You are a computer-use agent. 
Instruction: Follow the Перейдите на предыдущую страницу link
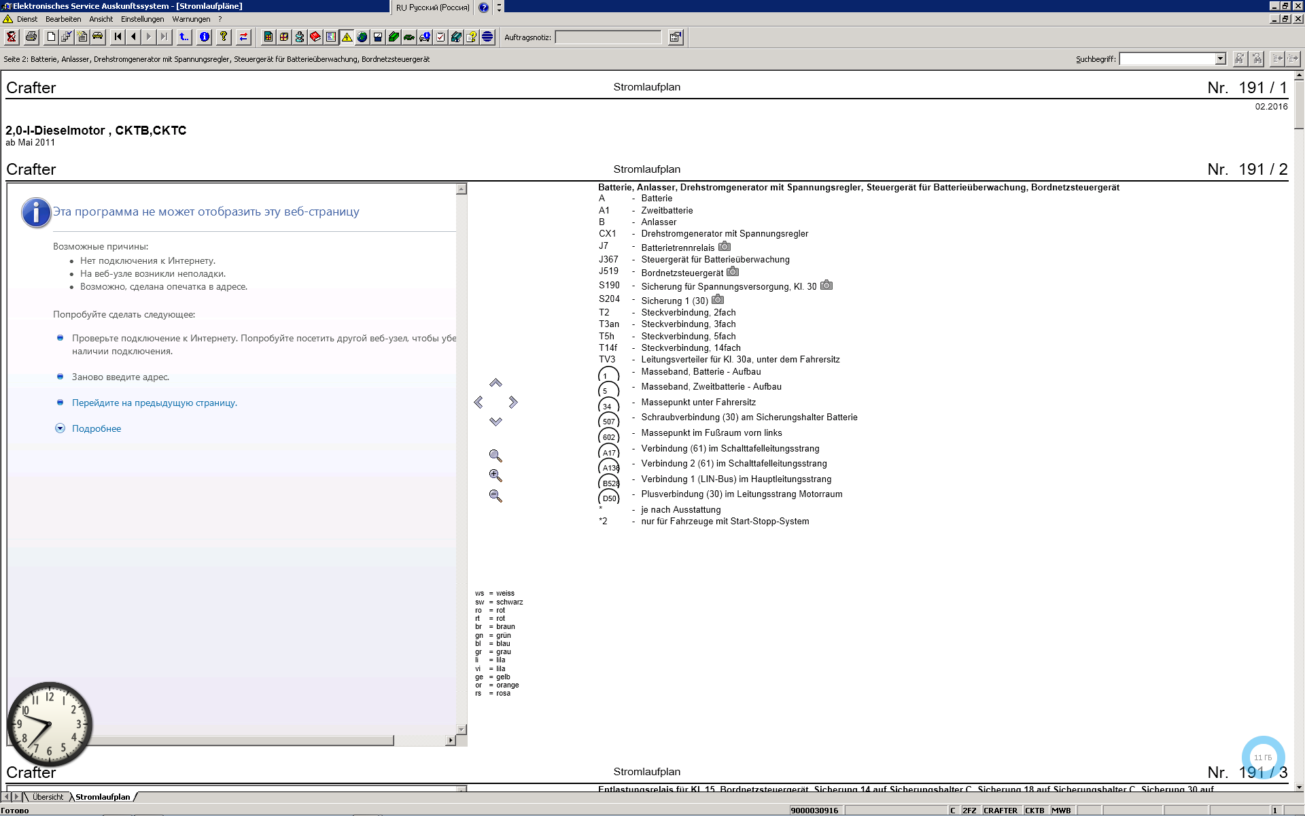[154, 403]
